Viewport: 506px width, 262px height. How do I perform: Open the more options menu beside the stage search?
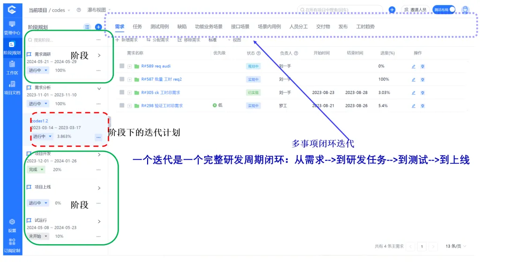pyautogui.click(x=98, y=40)
